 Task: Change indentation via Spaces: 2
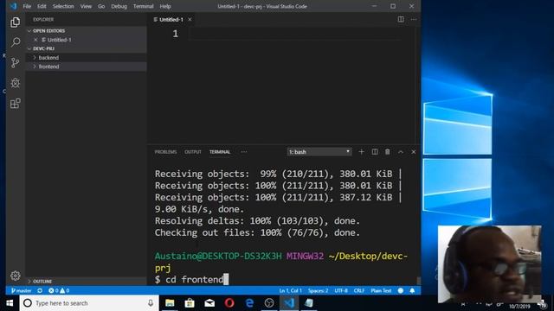(318, 290)
